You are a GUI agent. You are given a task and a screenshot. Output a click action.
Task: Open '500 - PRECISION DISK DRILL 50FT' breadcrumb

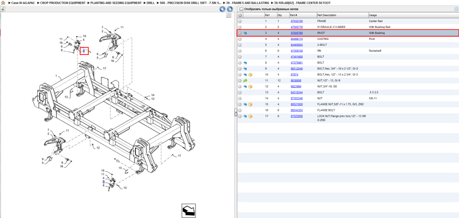190,3
